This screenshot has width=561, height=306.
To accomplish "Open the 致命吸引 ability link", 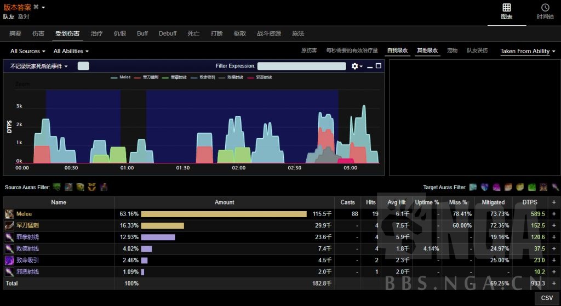I will click(x=27, y=260).
